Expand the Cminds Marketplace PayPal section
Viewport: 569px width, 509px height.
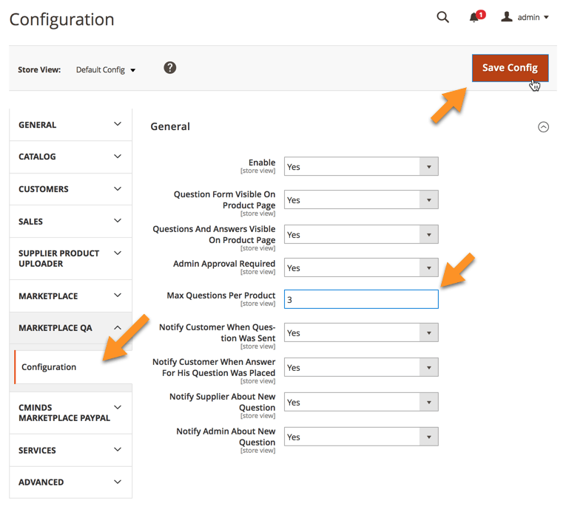pos(70,412)
